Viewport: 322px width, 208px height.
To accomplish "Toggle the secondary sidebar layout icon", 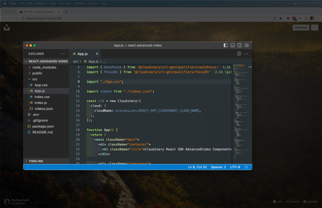I will point(239,45).
